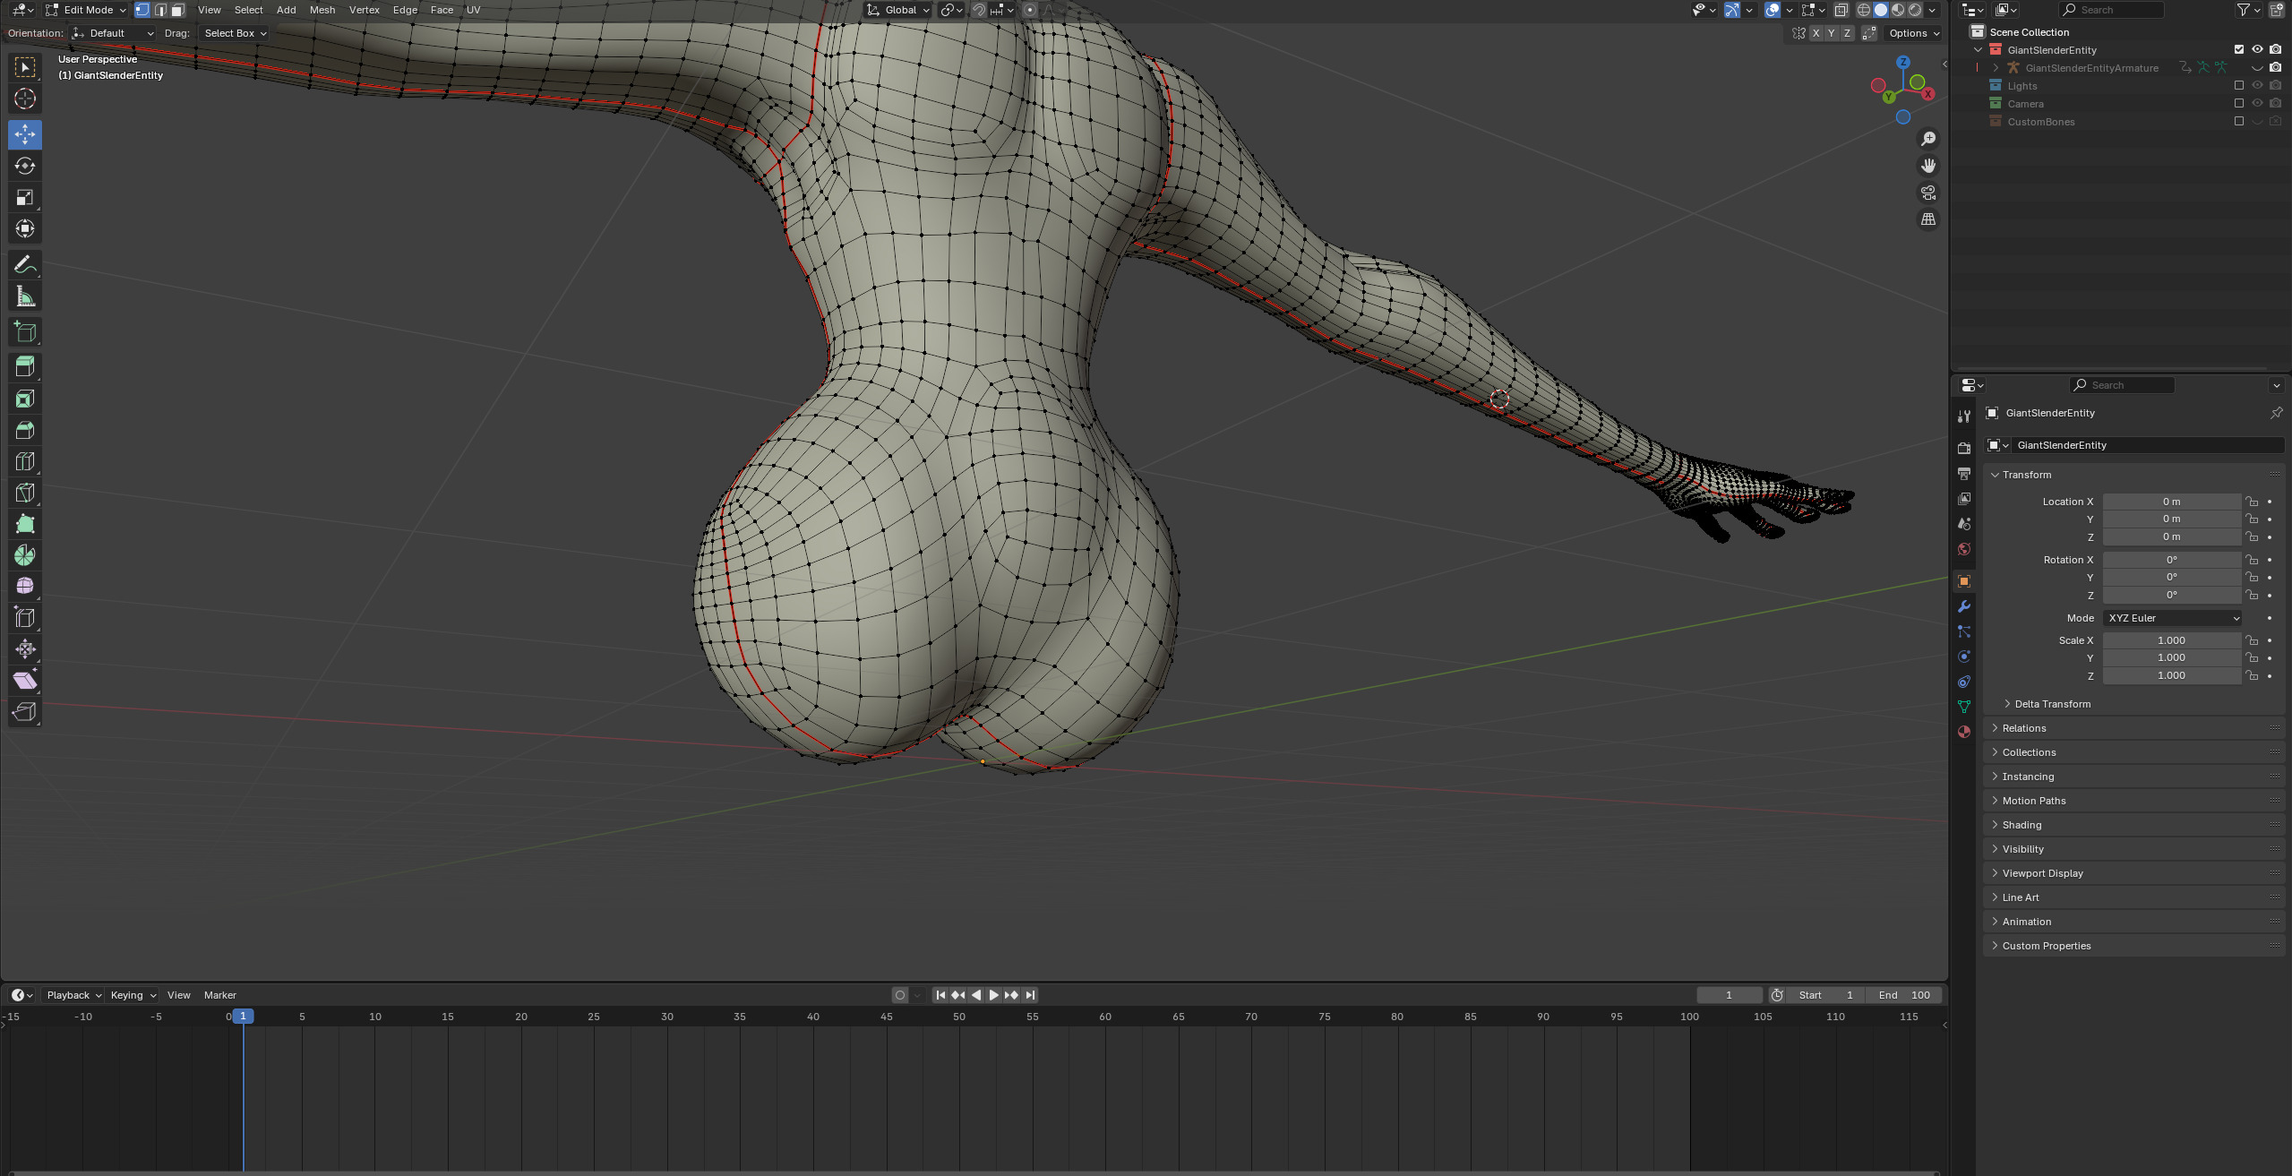The width and height of the screenshot is (2292, 1176).
Task: Select the Extrude Region tool
Action: pos(25,367)
